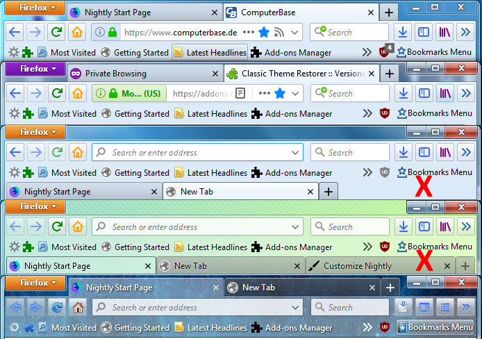Click the home icon in the ComputerBase window

77,32
